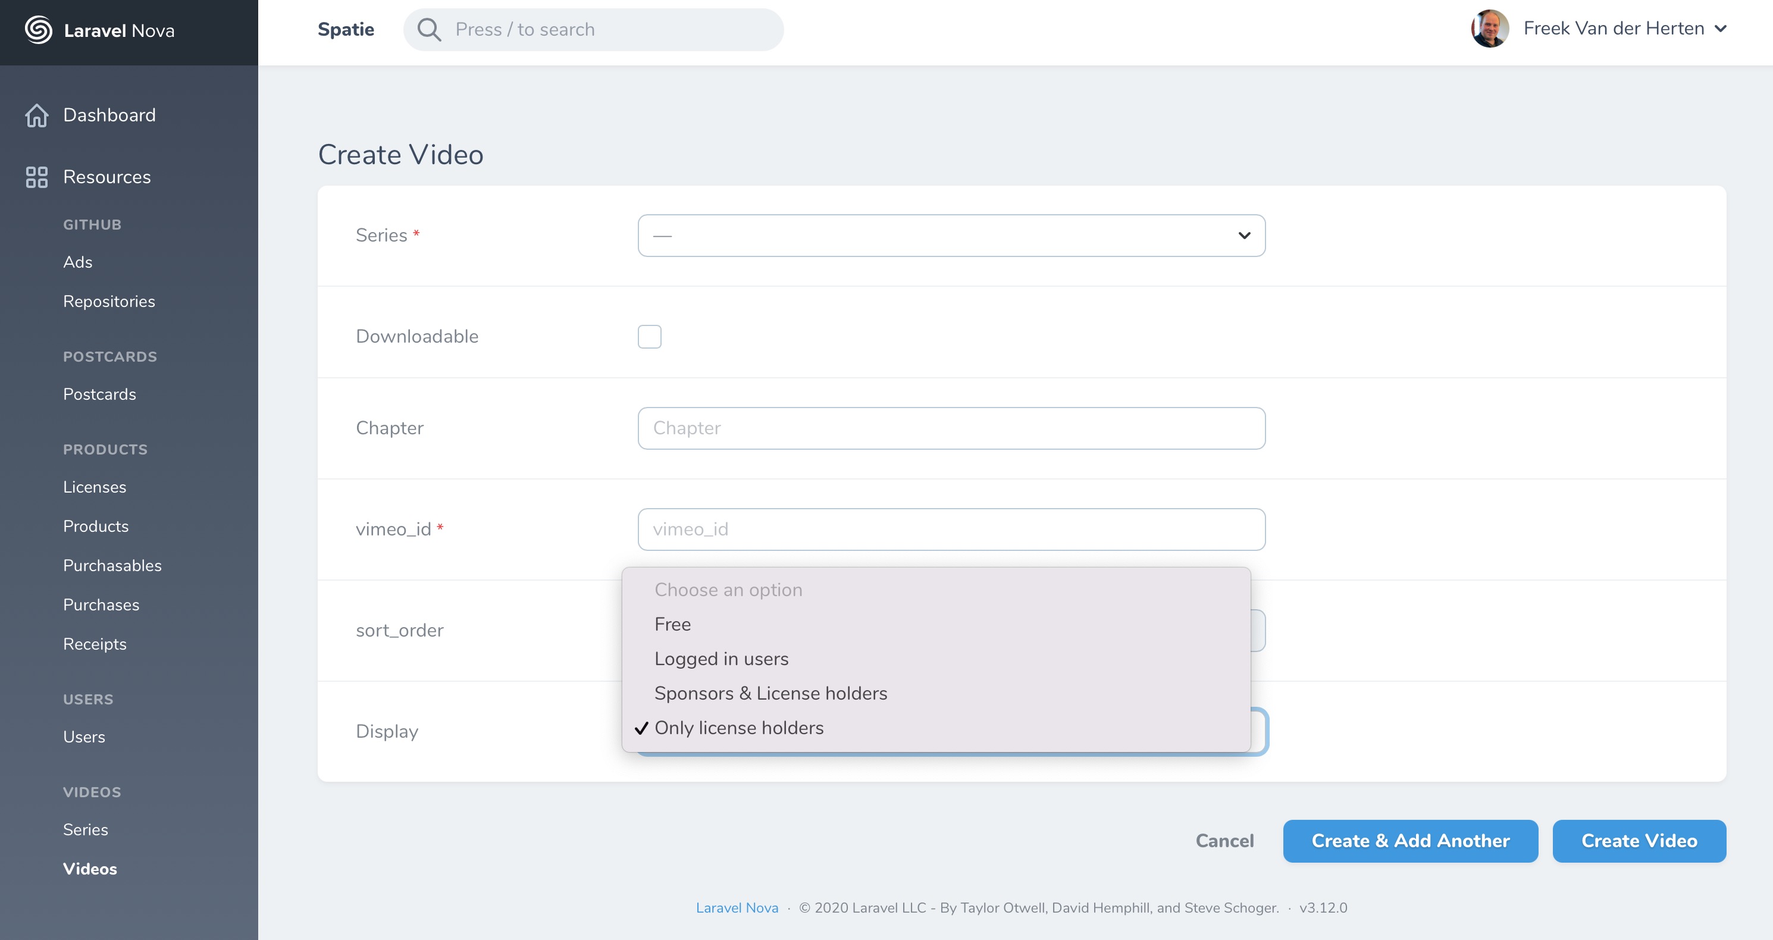Click the Create Video page heading
The image size is (1773, 940).
click(400, 154)
